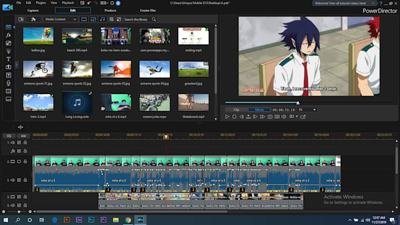400x225 pixels.
Task: Toggle video media filter in the library
Action: coord(84,19)
